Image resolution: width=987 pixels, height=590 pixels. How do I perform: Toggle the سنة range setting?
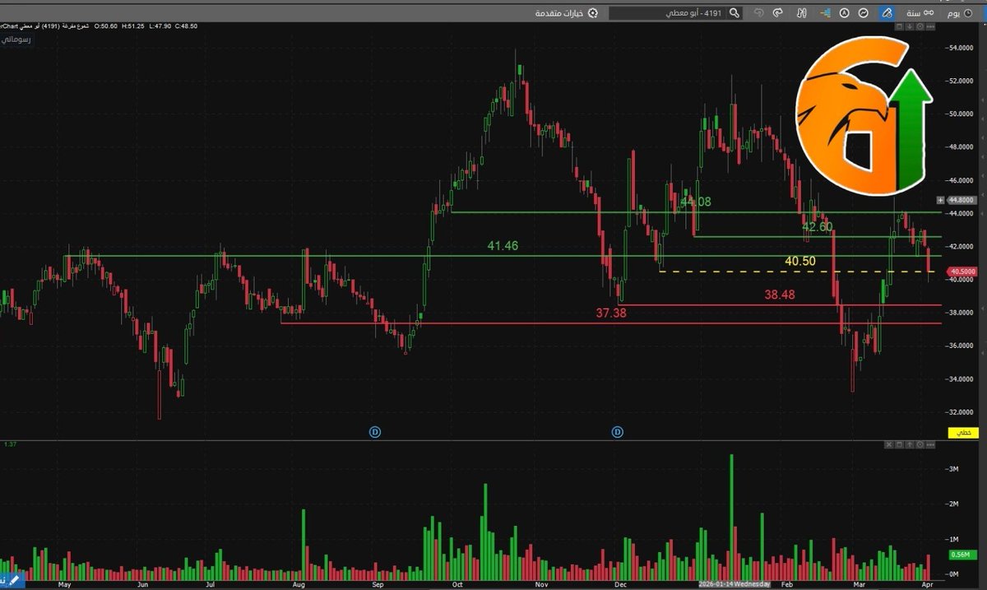click(915, 12)
